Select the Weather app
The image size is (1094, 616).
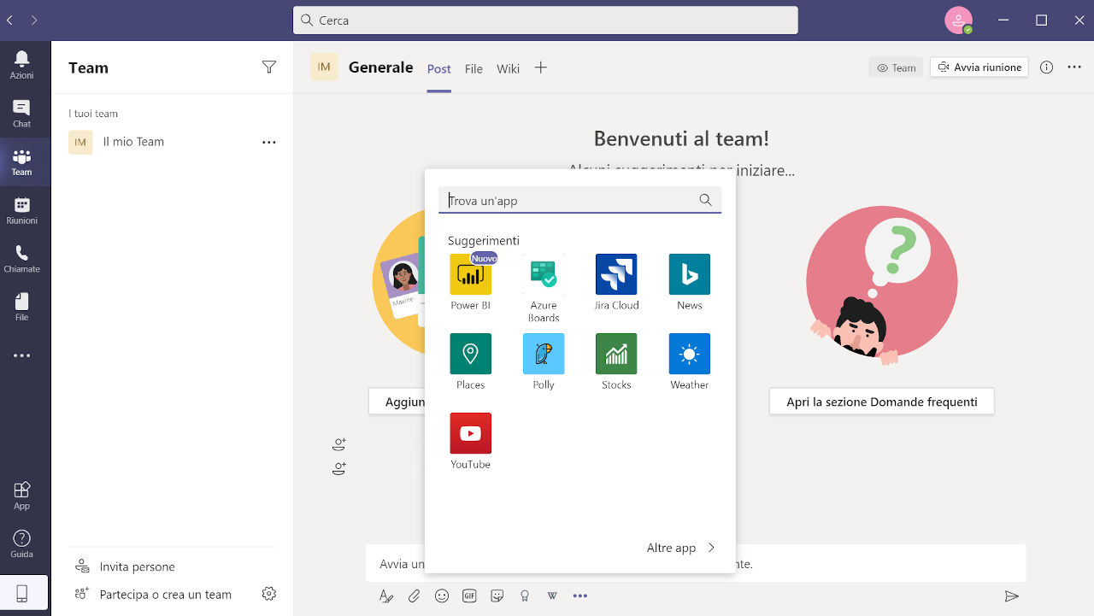pyautogui.click(x=690, y=362)
